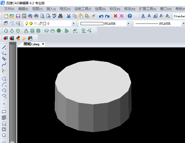
Task: Select the 3D Pyramid tool
Action: coord(12,31)
